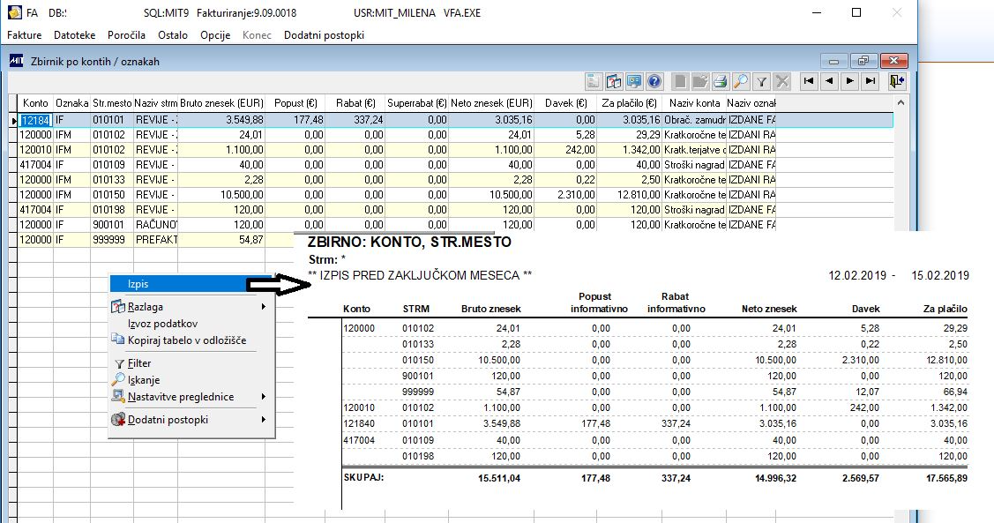Go to the previous record arrow

[829, 82]
